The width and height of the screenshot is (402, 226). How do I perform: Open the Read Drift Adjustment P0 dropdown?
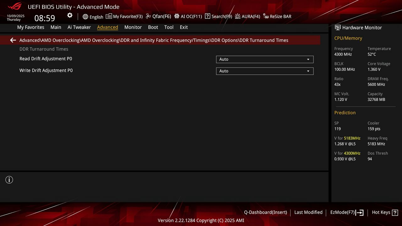pyautogui.click(x=264, y=59)
